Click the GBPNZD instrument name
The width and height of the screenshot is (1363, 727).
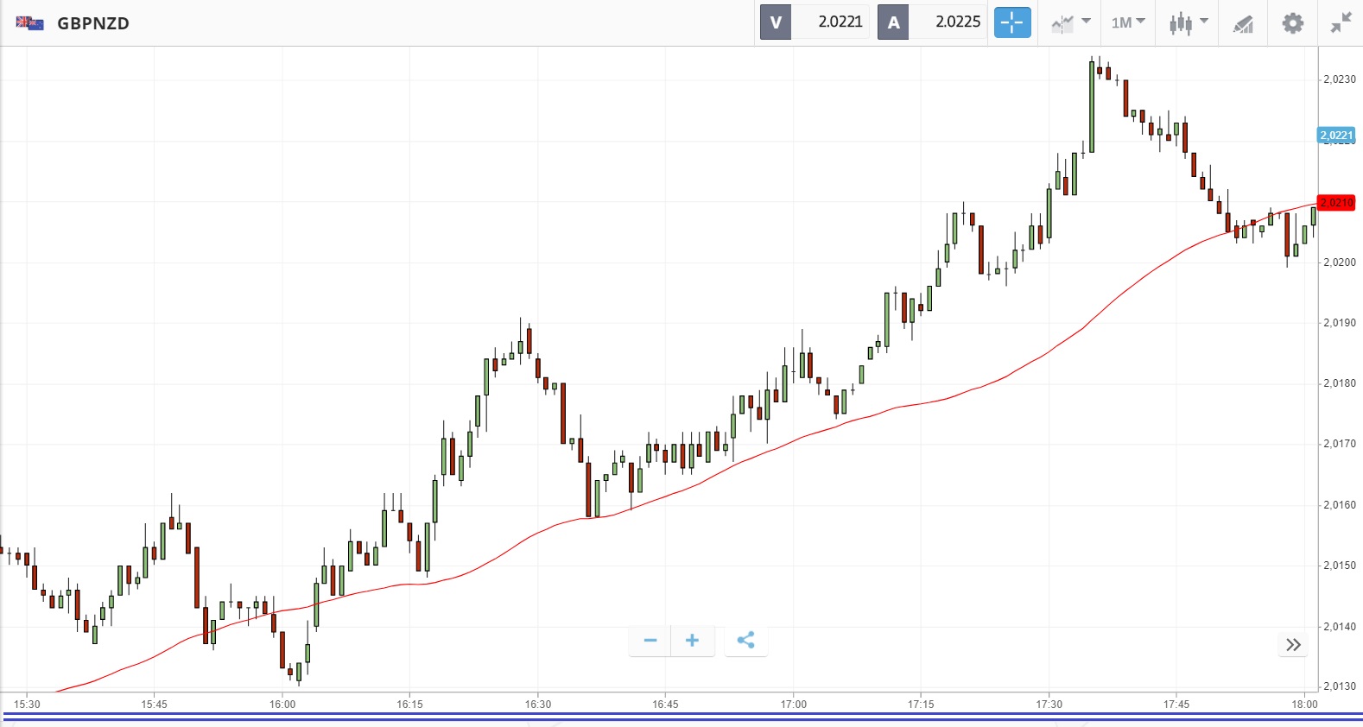click(93, 23)
